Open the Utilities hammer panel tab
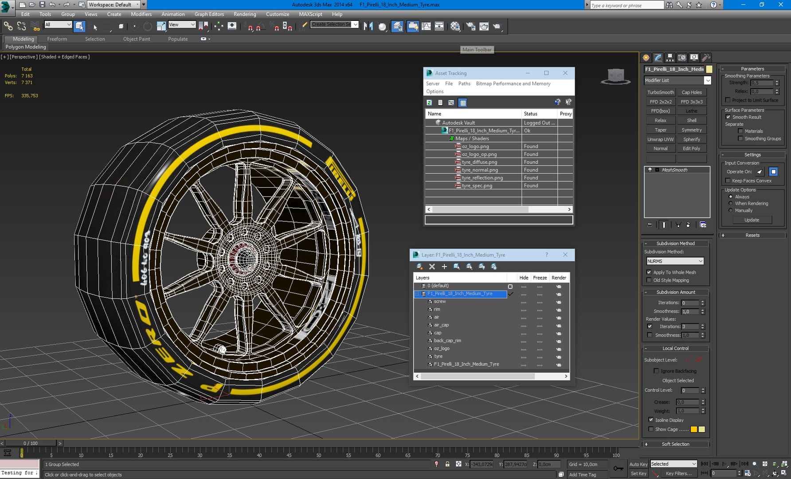 [x=706, y=57]
